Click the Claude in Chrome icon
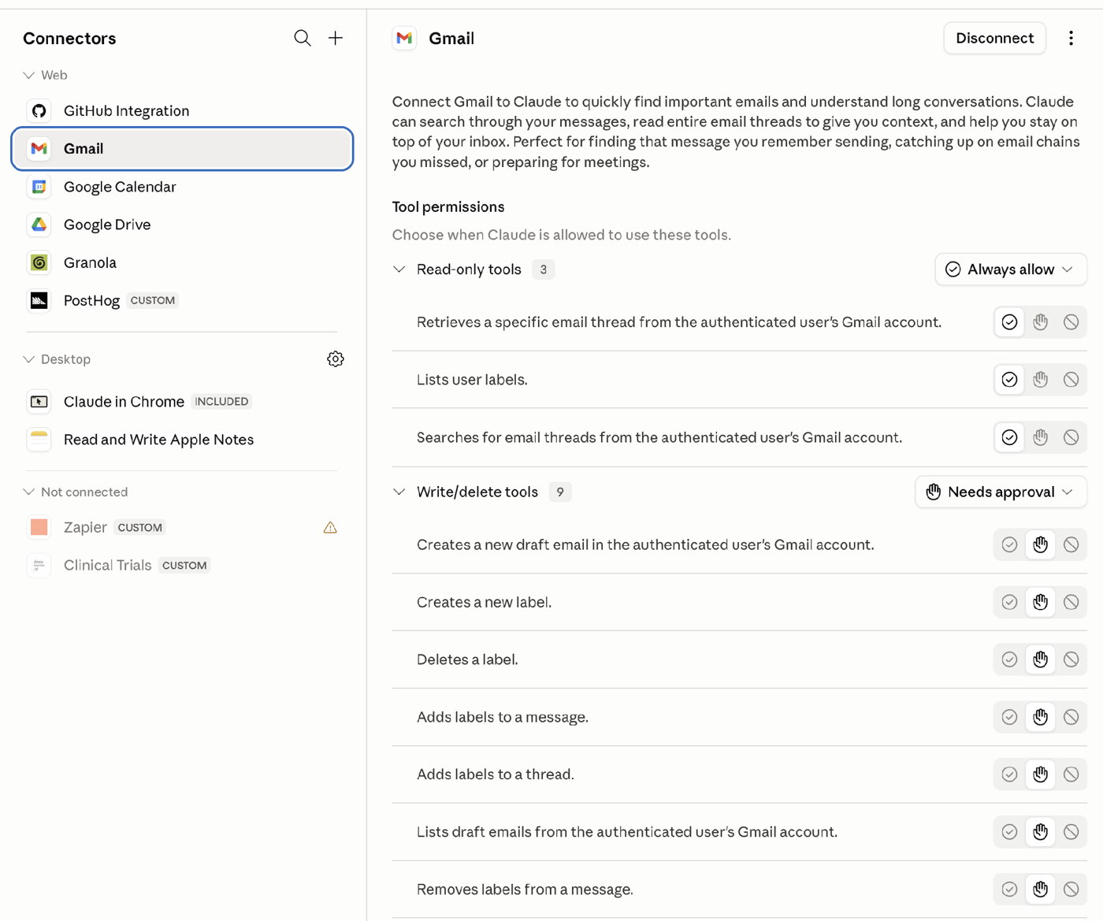This screenshot has height=921, width=1103. click(x=39, y=402)
